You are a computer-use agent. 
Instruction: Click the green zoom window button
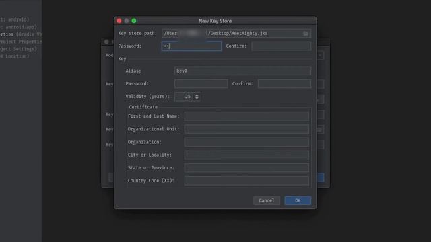tap(134, 21)
